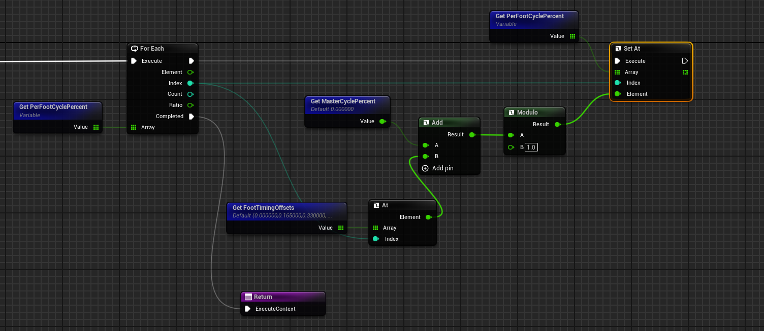Click the ExecuteContext pin on Return node
Viewport: 764px width, 331px height.
coord(247,309)
